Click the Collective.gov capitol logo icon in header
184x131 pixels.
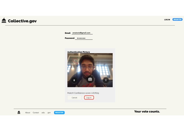(4, 20)
